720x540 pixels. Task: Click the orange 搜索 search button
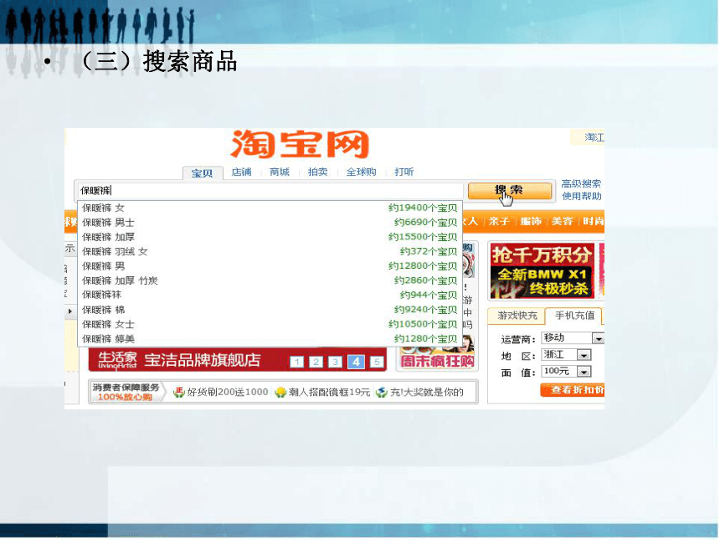tap(510, 191)
